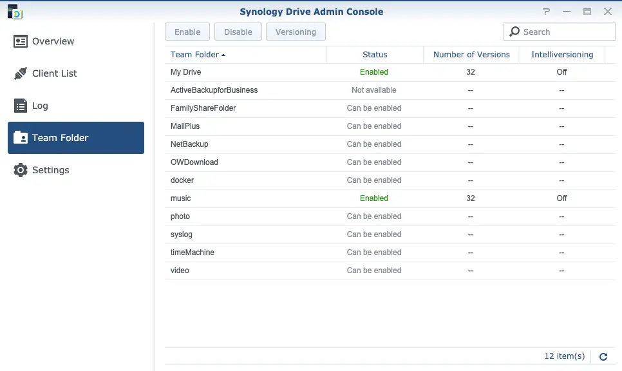622x371 pixels.
Task: Open the Overview page label
Action: point(53,41)
